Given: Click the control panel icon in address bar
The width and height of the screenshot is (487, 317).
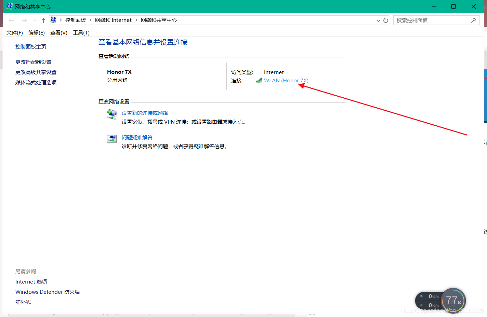Looking at the screenshot, I should click(x=53, y=20).
